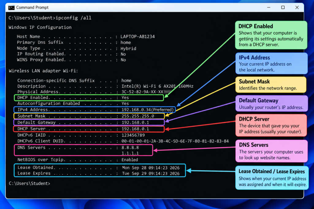The image size is (314, 209).
Task: Click the NetBIOS over Tcpip Enabled line
Action: pyautogui.click(x=78, y=160)
